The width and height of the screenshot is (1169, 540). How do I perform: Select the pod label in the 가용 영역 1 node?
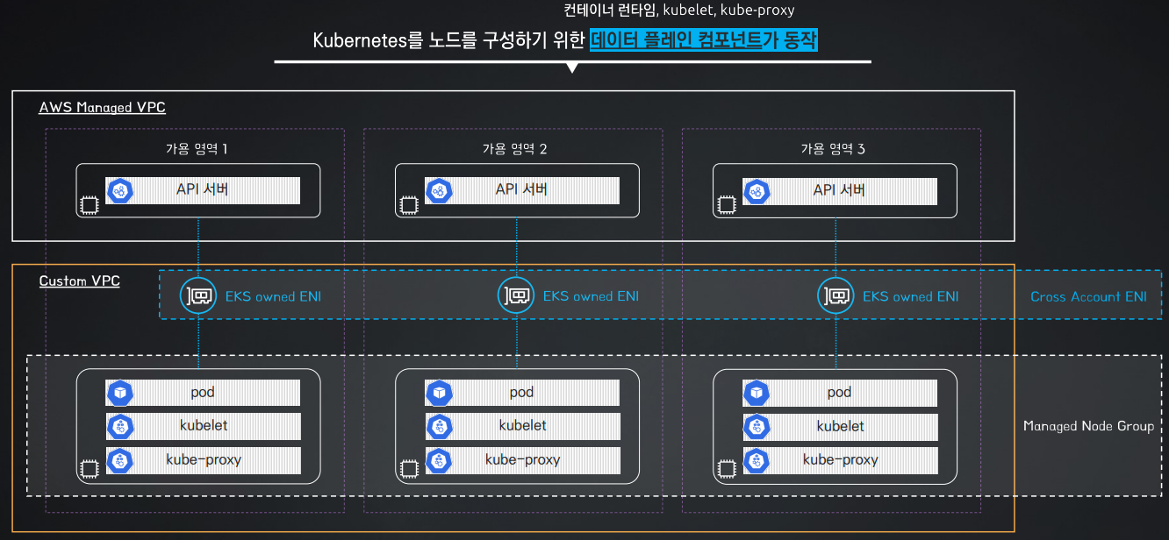(x=203, y=392)
